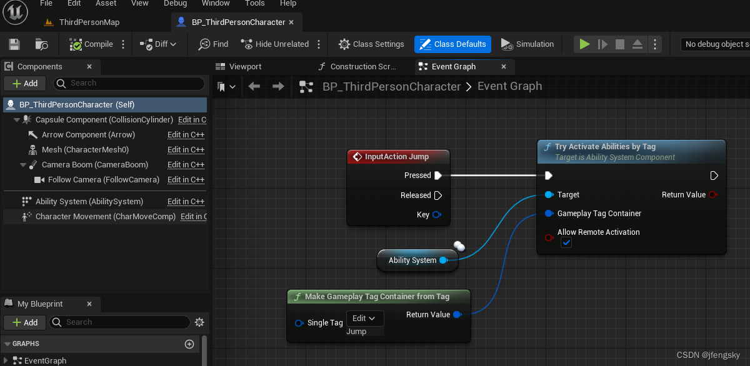The width and height of the screenshot is (750, 366).
Task: Click the Pressed execution pin
Action: tap(438, 176)
